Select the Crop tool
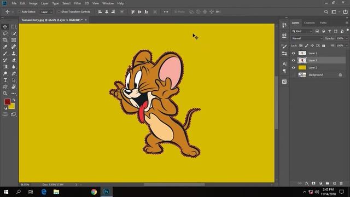This screenshot has height=197, width=350. (5, 40)
